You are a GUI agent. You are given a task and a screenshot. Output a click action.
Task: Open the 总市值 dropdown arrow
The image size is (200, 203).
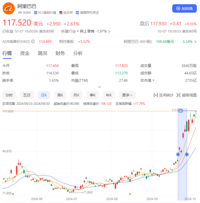154,80
